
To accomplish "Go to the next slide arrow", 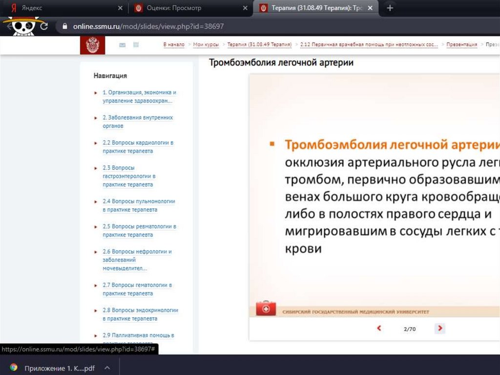I will pyautogui.click(x=440, y=329).
